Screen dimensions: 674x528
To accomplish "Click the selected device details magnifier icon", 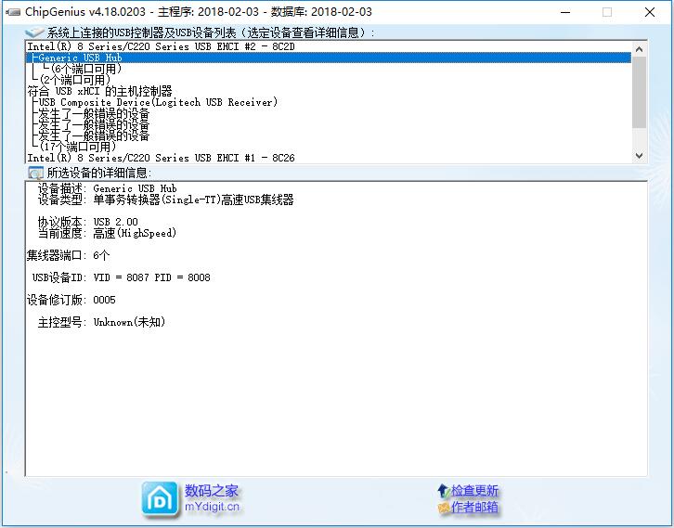I will point(35,173).
